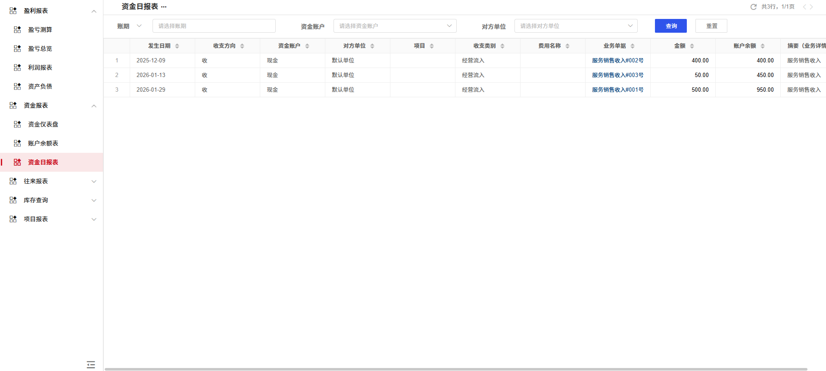Click the sort icon on 账户余额 column
The image size is (826, 371).
point(763,46)
